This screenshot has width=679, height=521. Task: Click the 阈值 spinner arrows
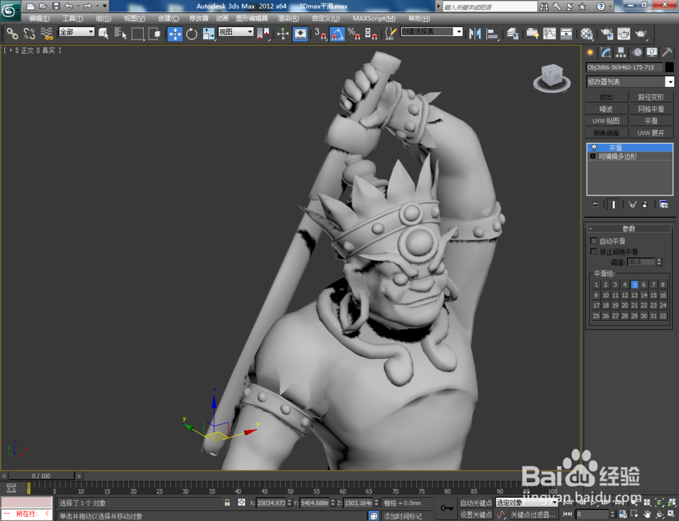coord(659,262)
